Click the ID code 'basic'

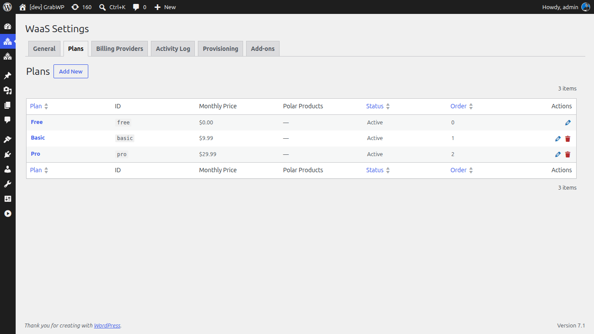click(125, 138)
